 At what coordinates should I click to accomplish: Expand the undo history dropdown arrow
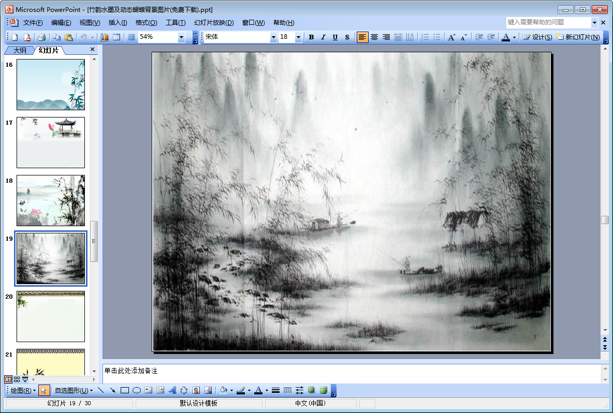(x=92, y=37)
